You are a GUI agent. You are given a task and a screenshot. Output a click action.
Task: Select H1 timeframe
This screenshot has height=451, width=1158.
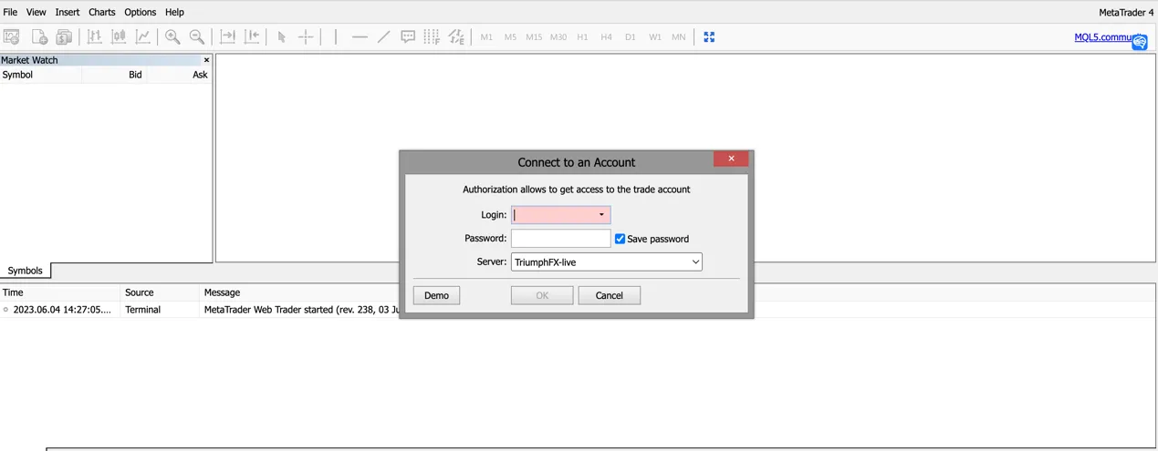tap(582, 37)
